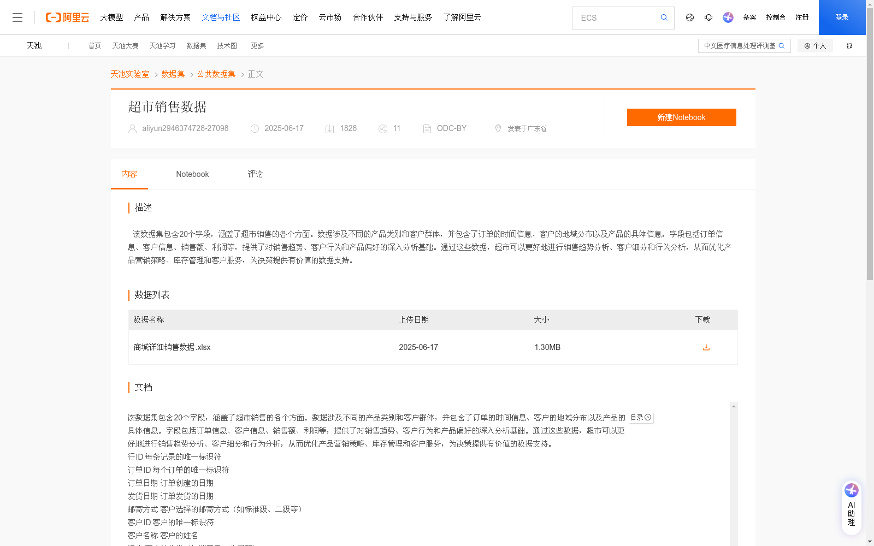Viewport: 874px width, 546px height.
Task: Download 商城详细销售数据.xlsx using the download icon
Action: coord(706,347)
